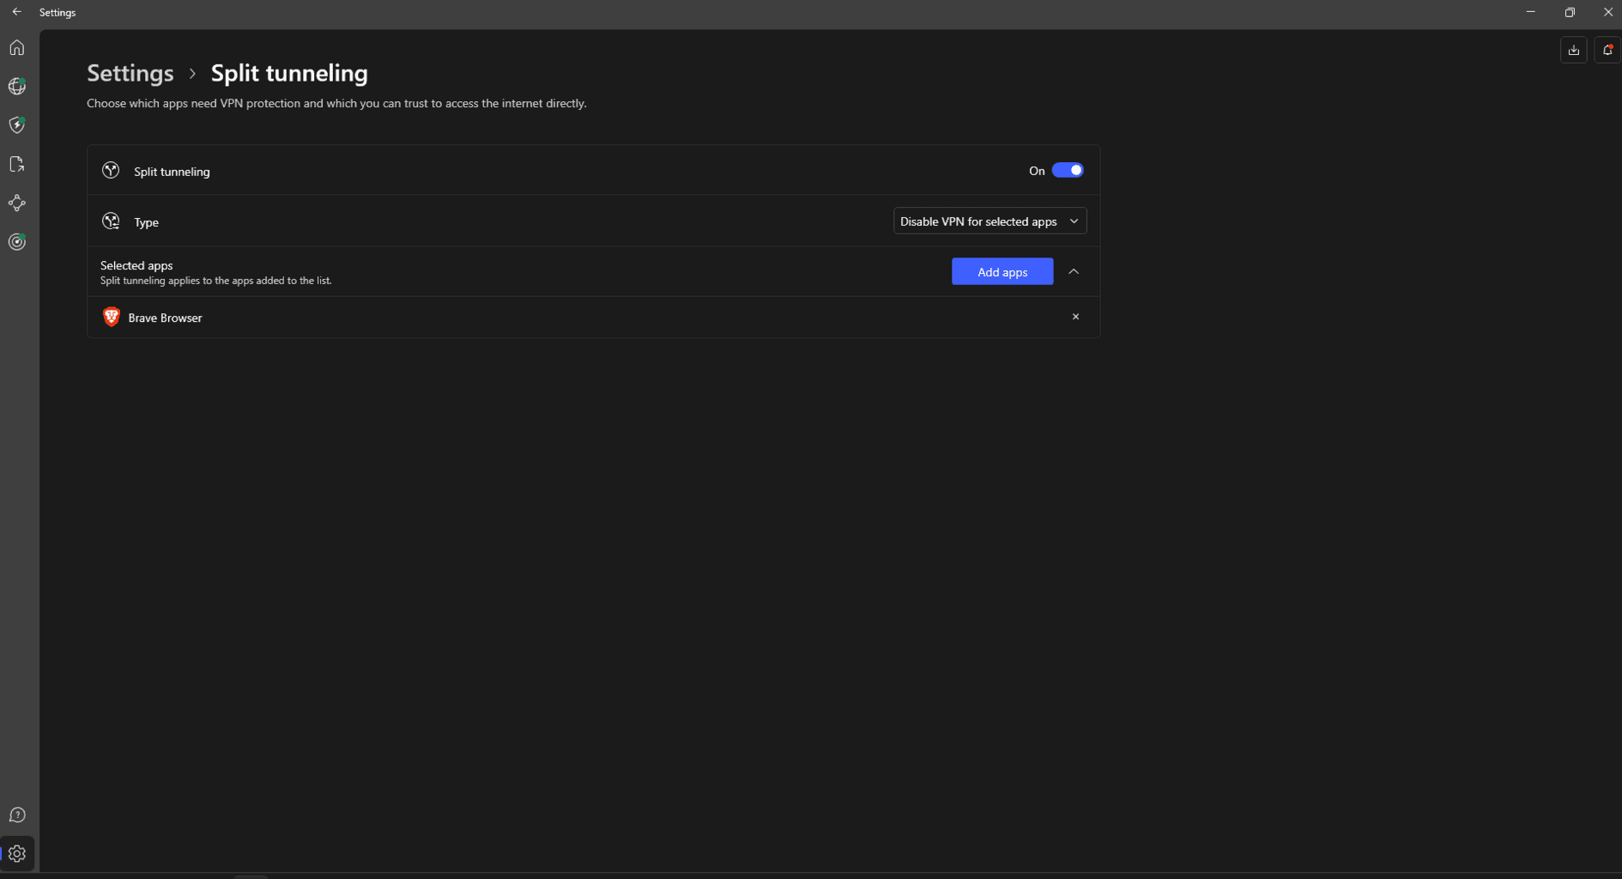Click the Split tunneling row icon

(x=111, y=171)
